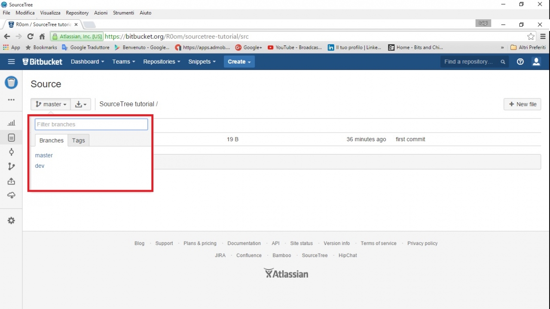Open the Overview bar-chart sidebar icon

tap(12, 123)
